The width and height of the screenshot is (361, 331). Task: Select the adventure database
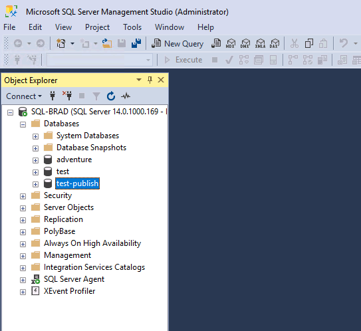pos(74,160)
